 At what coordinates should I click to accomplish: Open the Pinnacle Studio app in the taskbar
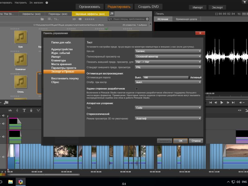(x=21, y=182)
